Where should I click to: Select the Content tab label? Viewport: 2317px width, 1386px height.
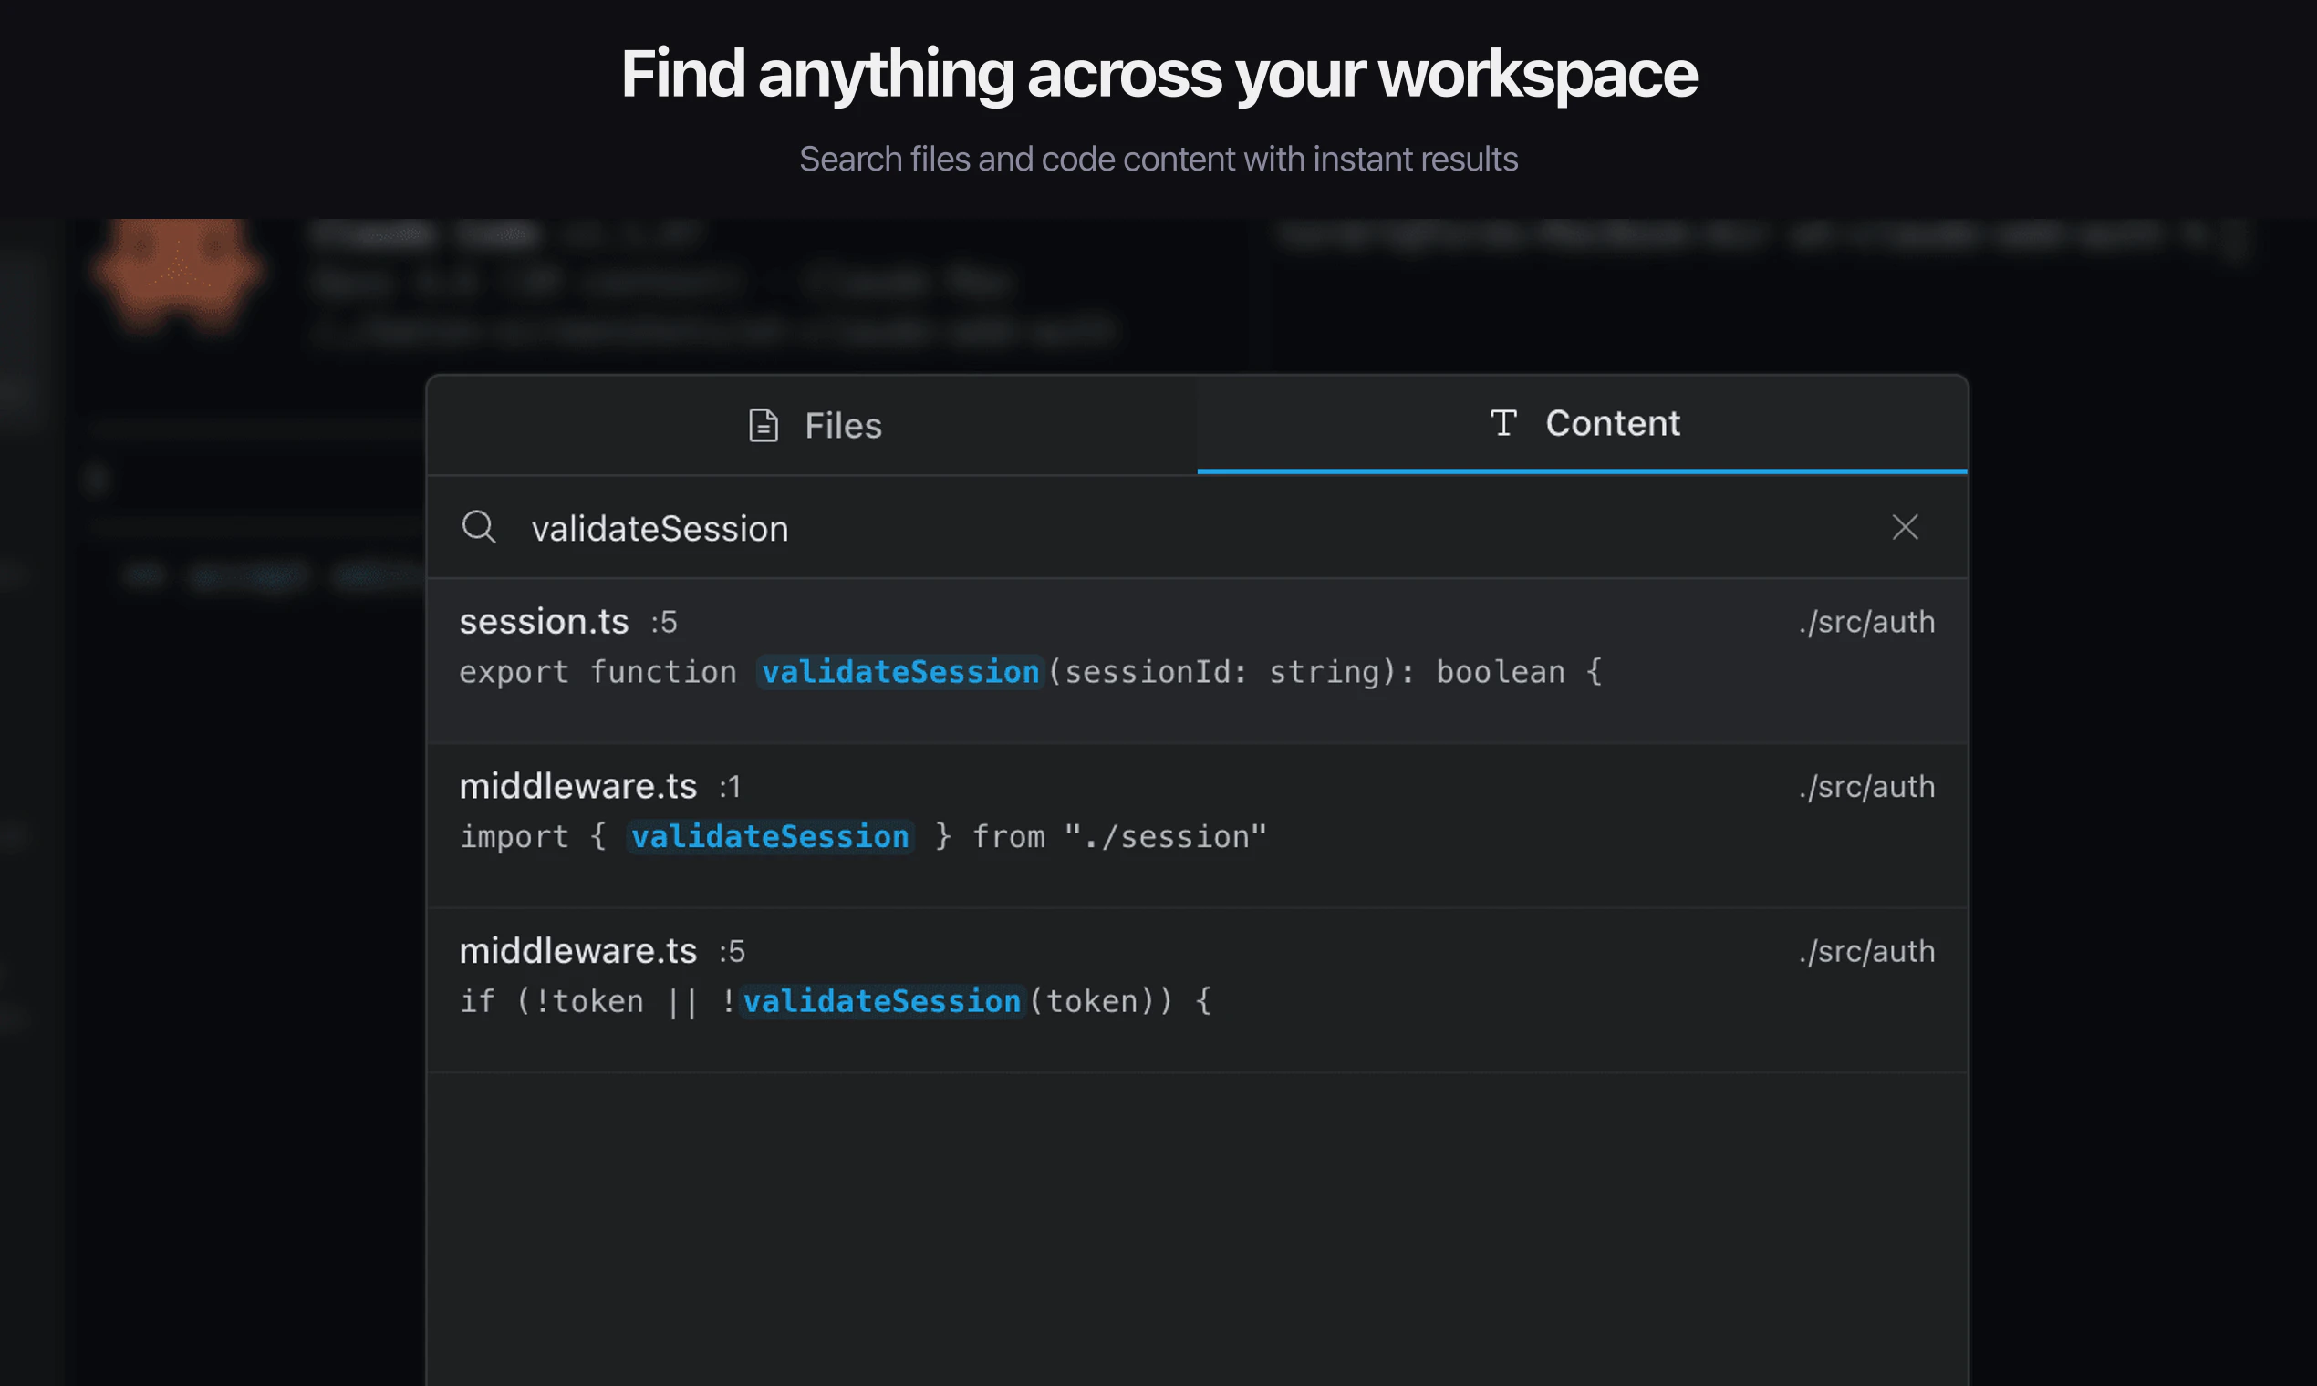coord(1612,423)
